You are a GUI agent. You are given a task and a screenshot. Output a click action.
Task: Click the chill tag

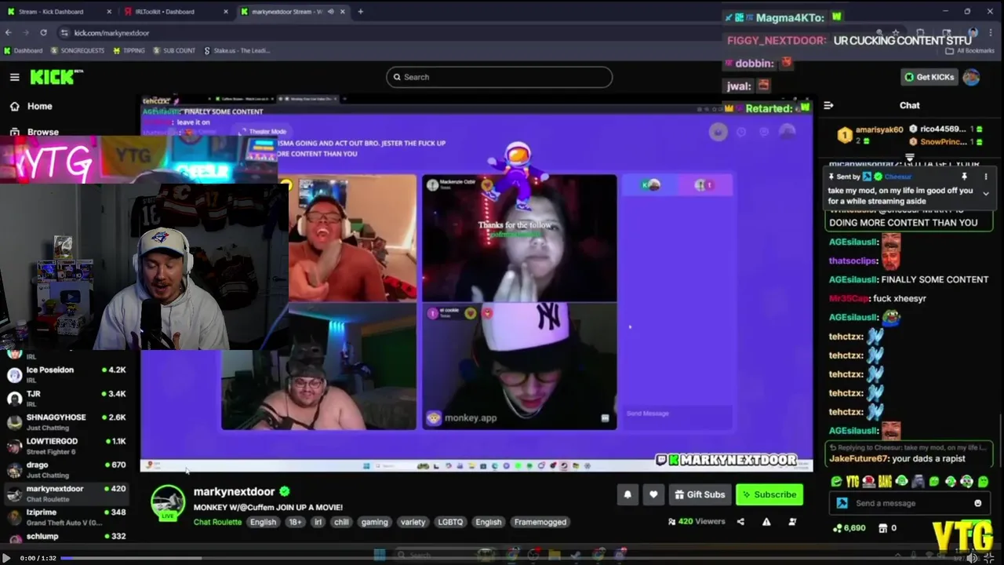tap(341, 522)
